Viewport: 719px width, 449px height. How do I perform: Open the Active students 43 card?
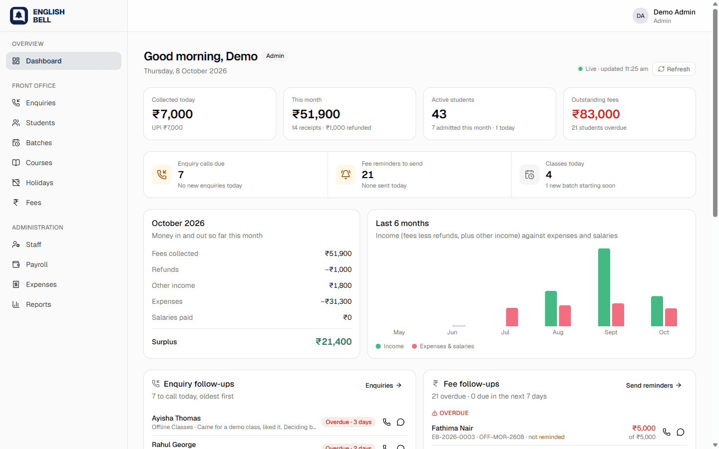point(489,114)
